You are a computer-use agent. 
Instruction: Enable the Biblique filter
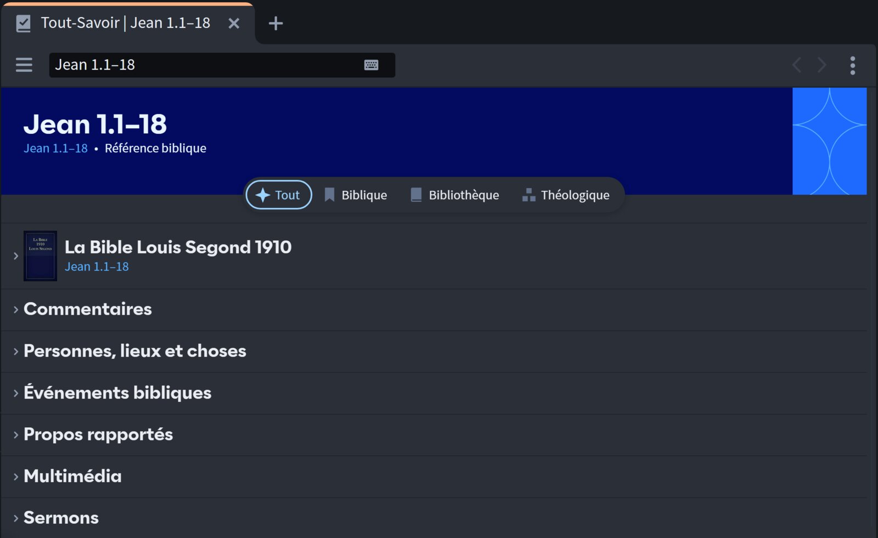[x=364, y=195]
